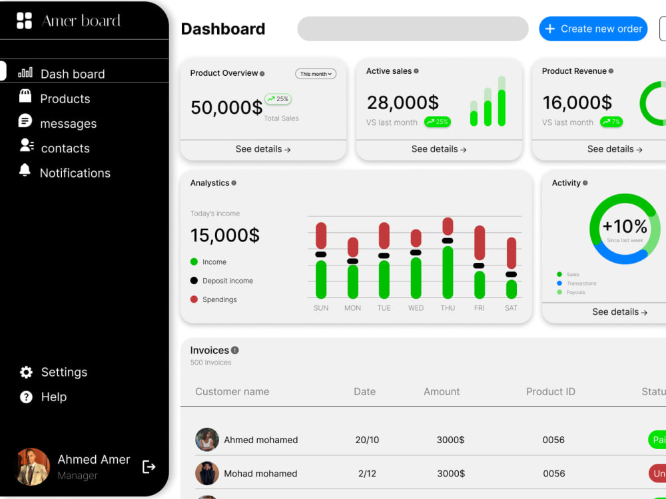Click the info icon next to Activity
666x499 pixels.
coord(585,183)
